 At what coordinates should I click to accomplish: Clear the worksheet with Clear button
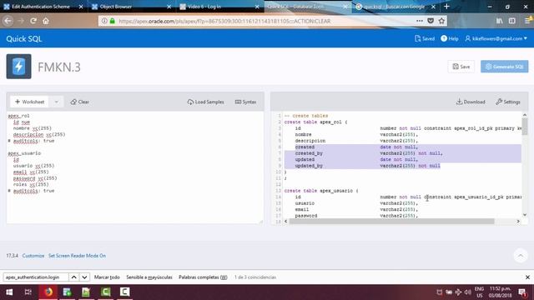tap(80, 102)
